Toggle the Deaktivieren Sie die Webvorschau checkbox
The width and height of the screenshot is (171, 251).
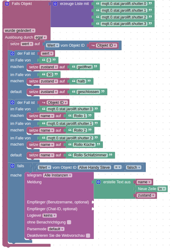point(88,236)
